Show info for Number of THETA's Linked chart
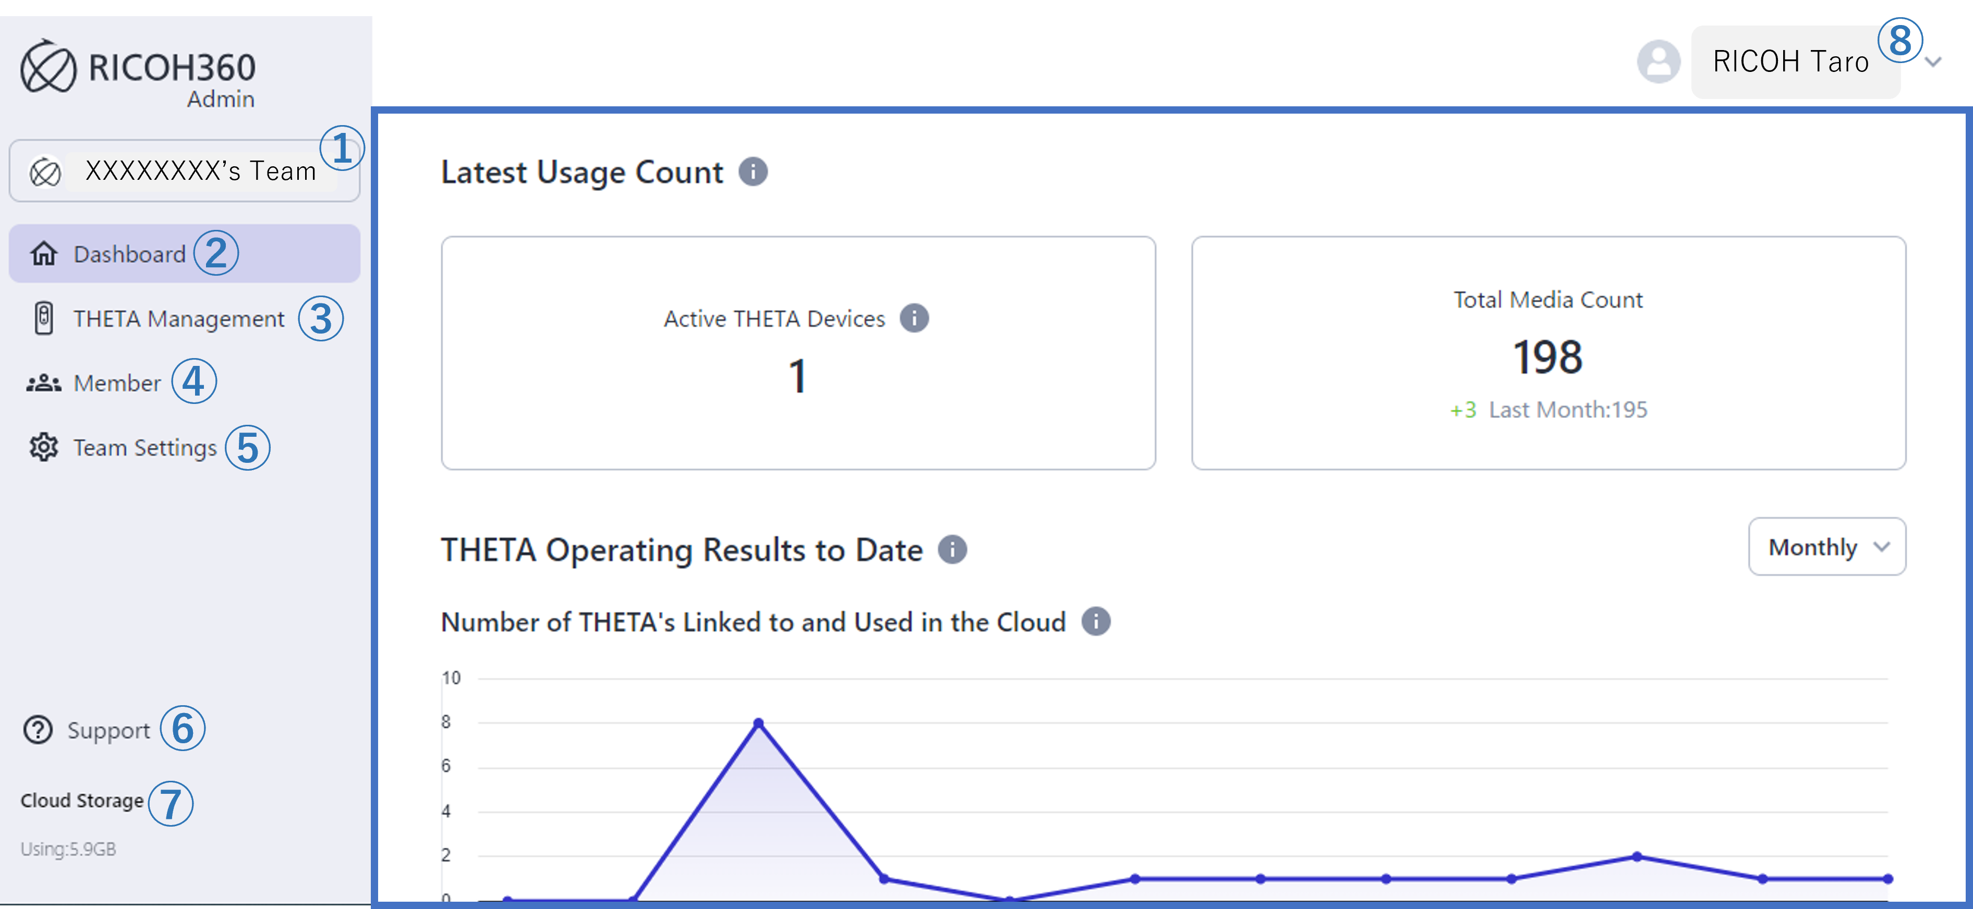Screen dimensions: 1973x909 click(1095, 621)
